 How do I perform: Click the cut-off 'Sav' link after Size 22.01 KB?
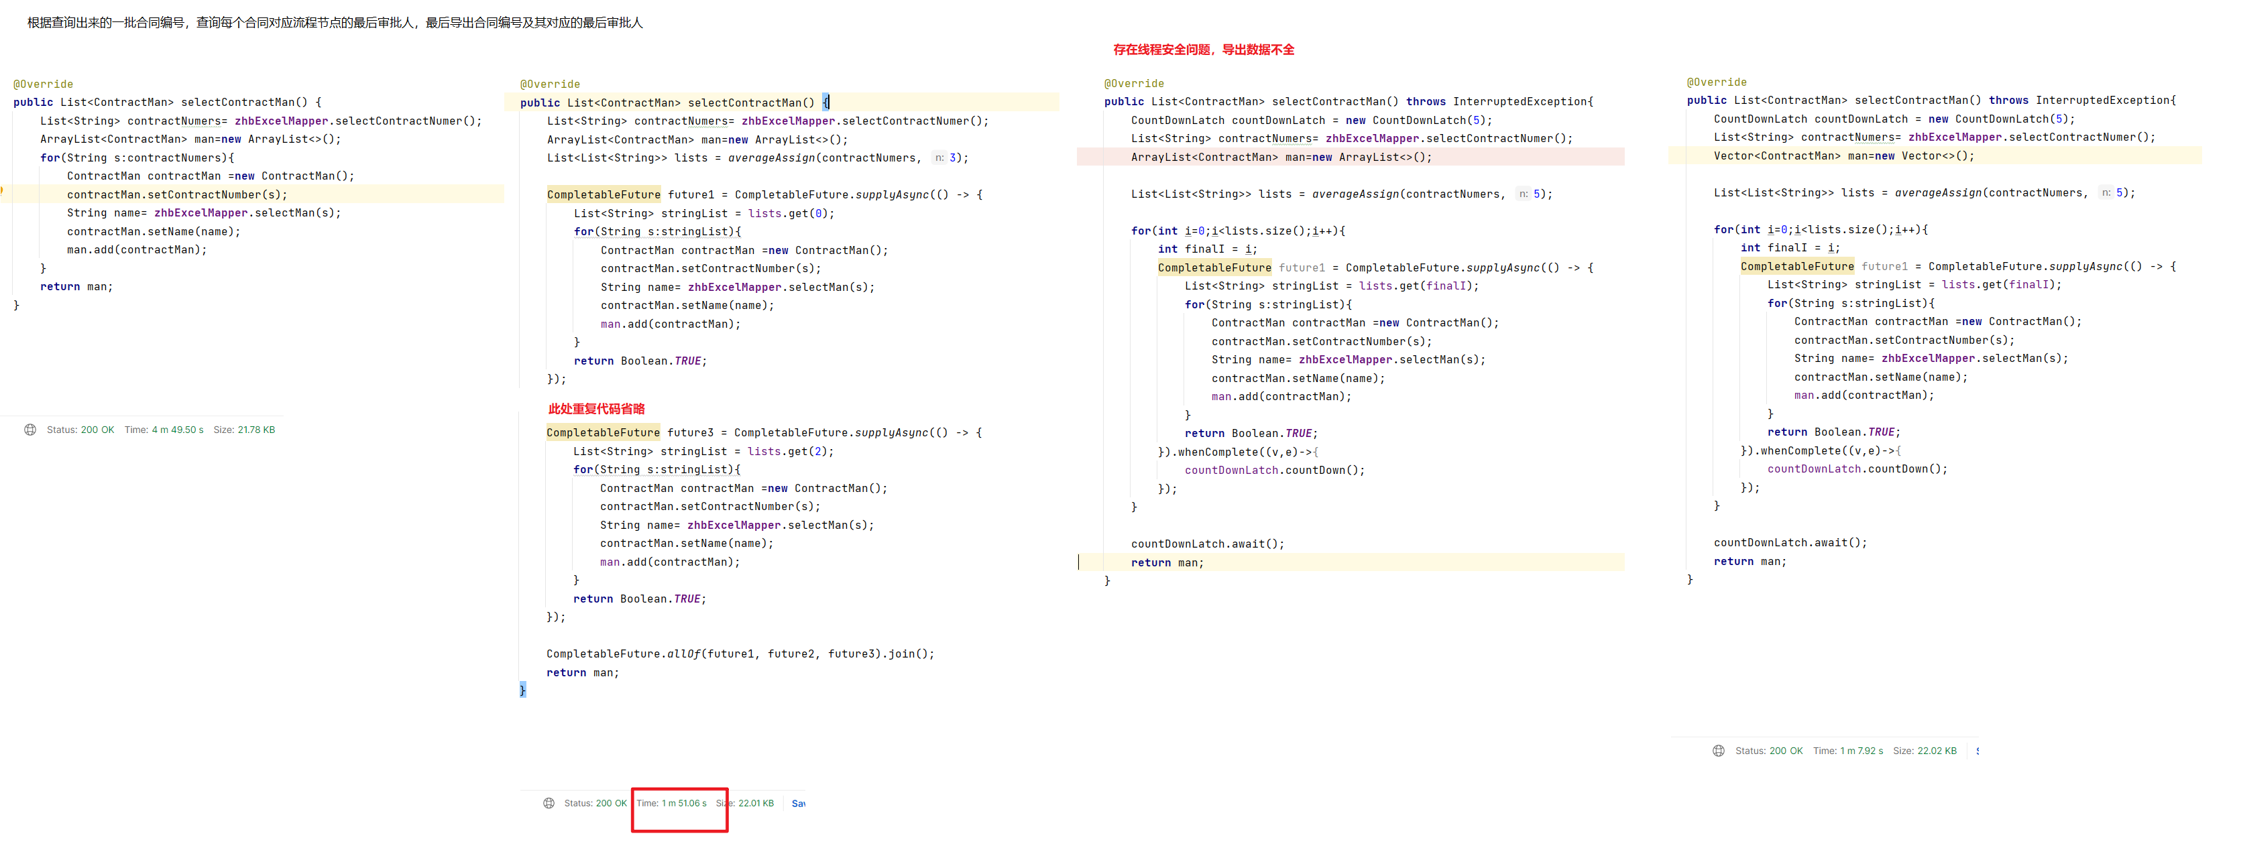coord(798,804)
